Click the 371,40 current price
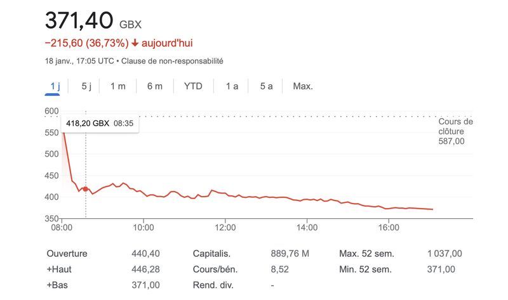Viewport: 508px width, 300px height. (79, 20)
